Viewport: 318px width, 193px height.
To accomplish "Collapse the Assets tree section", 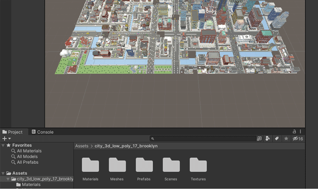I will (3, 174).
